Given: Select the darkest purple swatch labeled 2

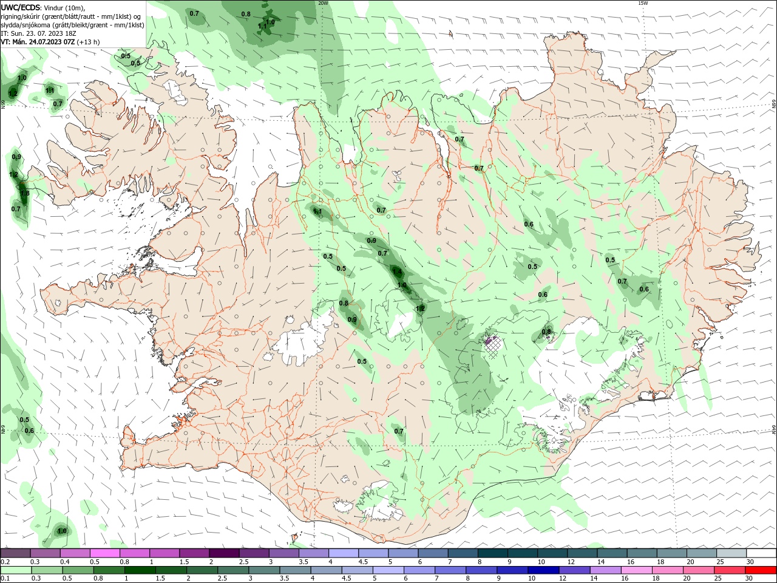Looking at the screenshot, I should coord(224,553).
